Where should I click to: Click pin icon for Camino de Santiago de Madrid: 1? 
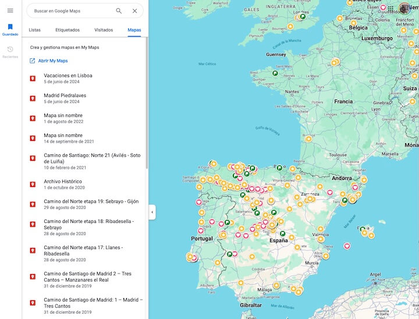point(33,303)
